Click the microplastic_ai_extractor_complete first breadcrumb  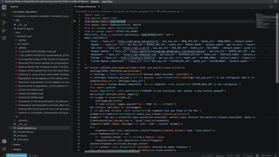click(93, 11)
